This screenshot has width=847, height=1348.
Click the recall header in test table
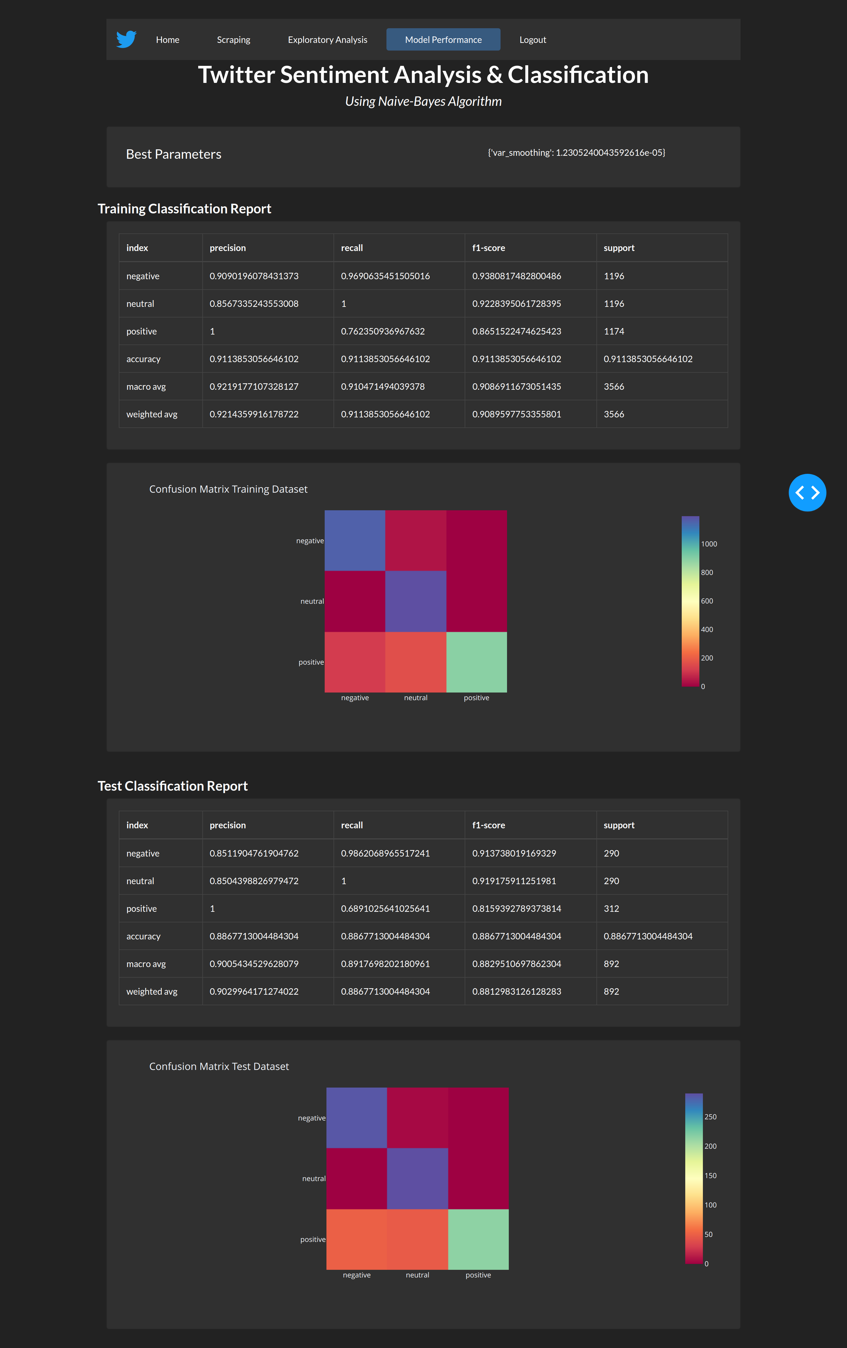[352, 825]
